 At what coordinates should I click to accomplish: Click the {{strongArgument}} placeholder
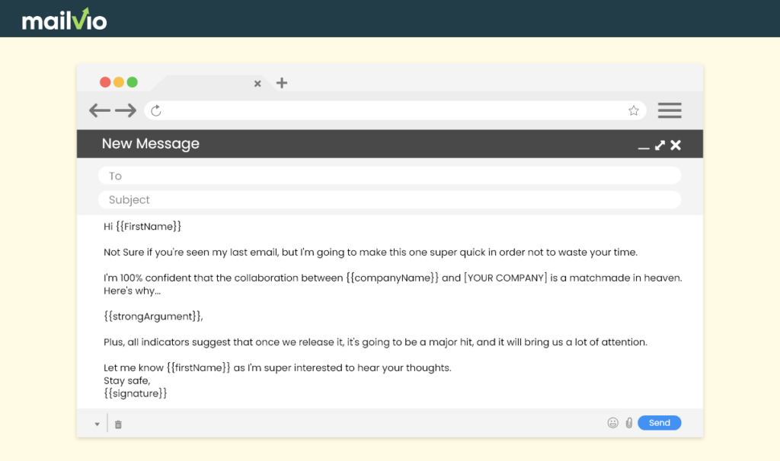click(x=153, y=316)
